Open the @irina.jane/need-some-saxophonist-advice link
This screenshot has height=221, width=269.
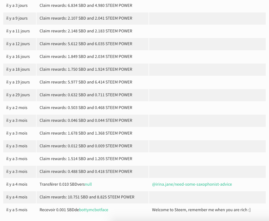click(192, 184)
